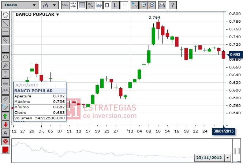The width and height of the screenshot is (243, 164).
Task: Toggle the MAX MIN labels
Action: pos(73,5)
